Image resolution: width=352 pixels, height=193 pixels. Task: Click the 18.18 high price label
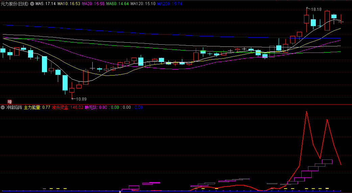tap(316, 9)
